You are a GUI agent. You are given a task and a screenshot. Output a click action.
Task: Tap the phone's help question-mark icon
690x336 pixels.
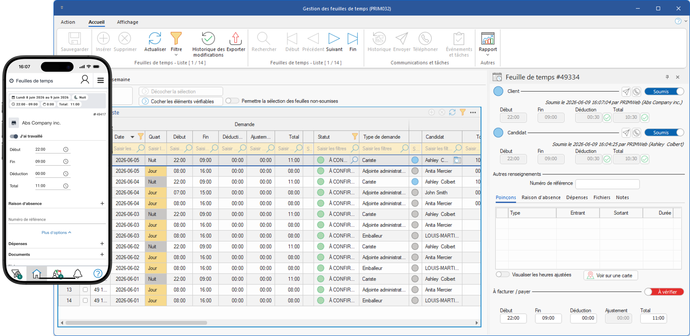click(x=98, y=274)
